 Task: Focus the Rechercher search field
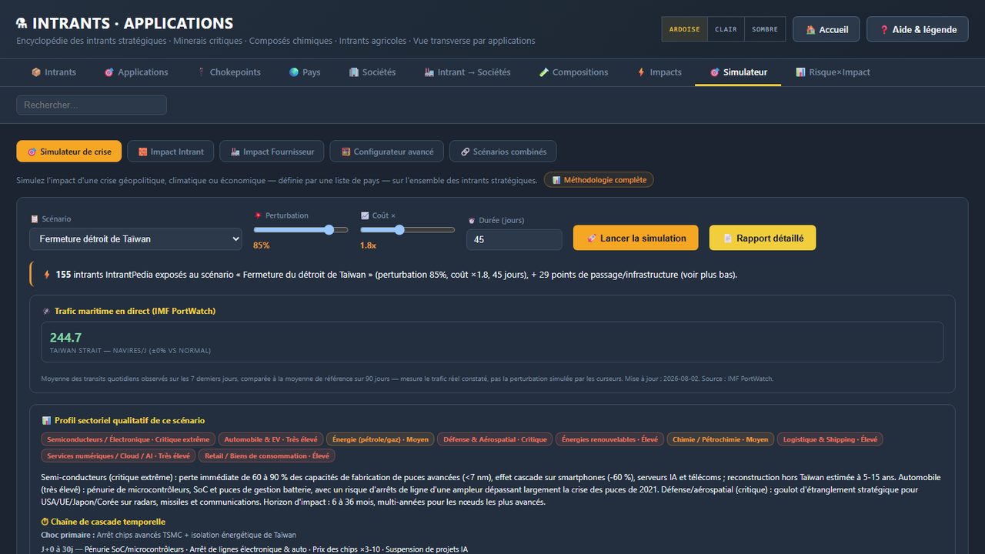[92, 105]
